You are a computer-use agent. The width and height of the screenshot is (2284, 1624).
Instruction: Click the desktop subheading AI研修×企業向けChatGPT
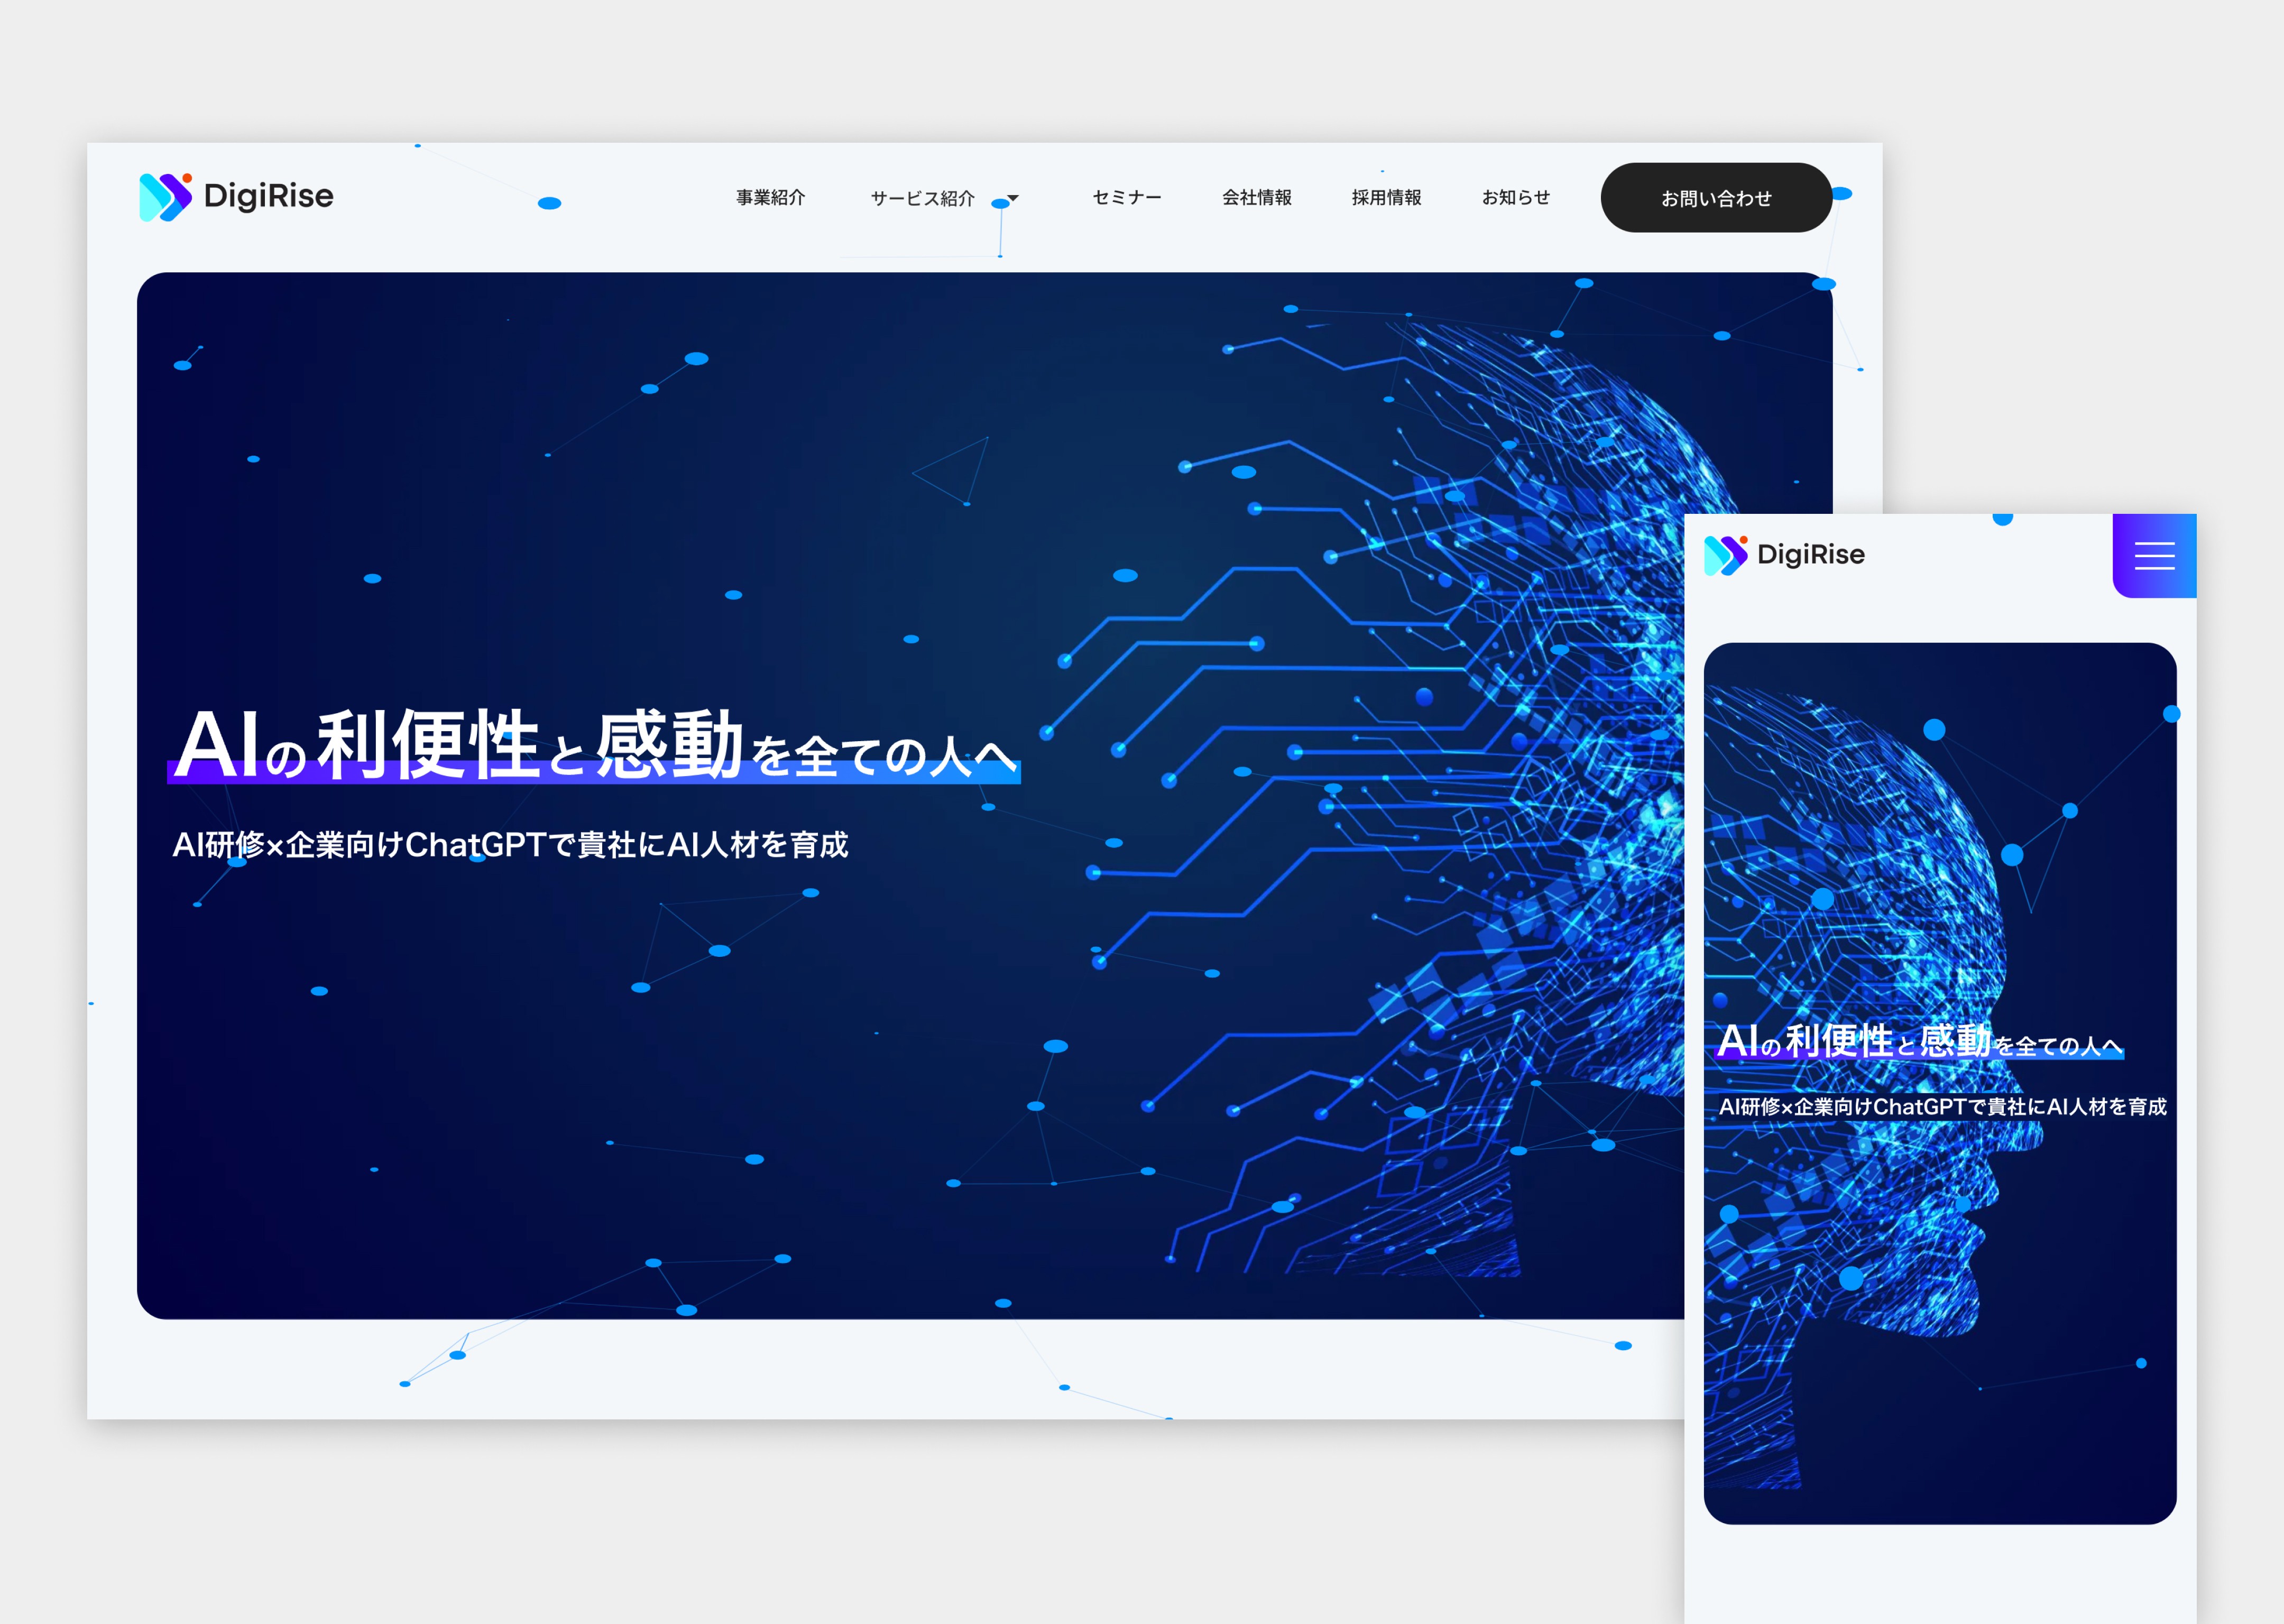click(510, 845)
